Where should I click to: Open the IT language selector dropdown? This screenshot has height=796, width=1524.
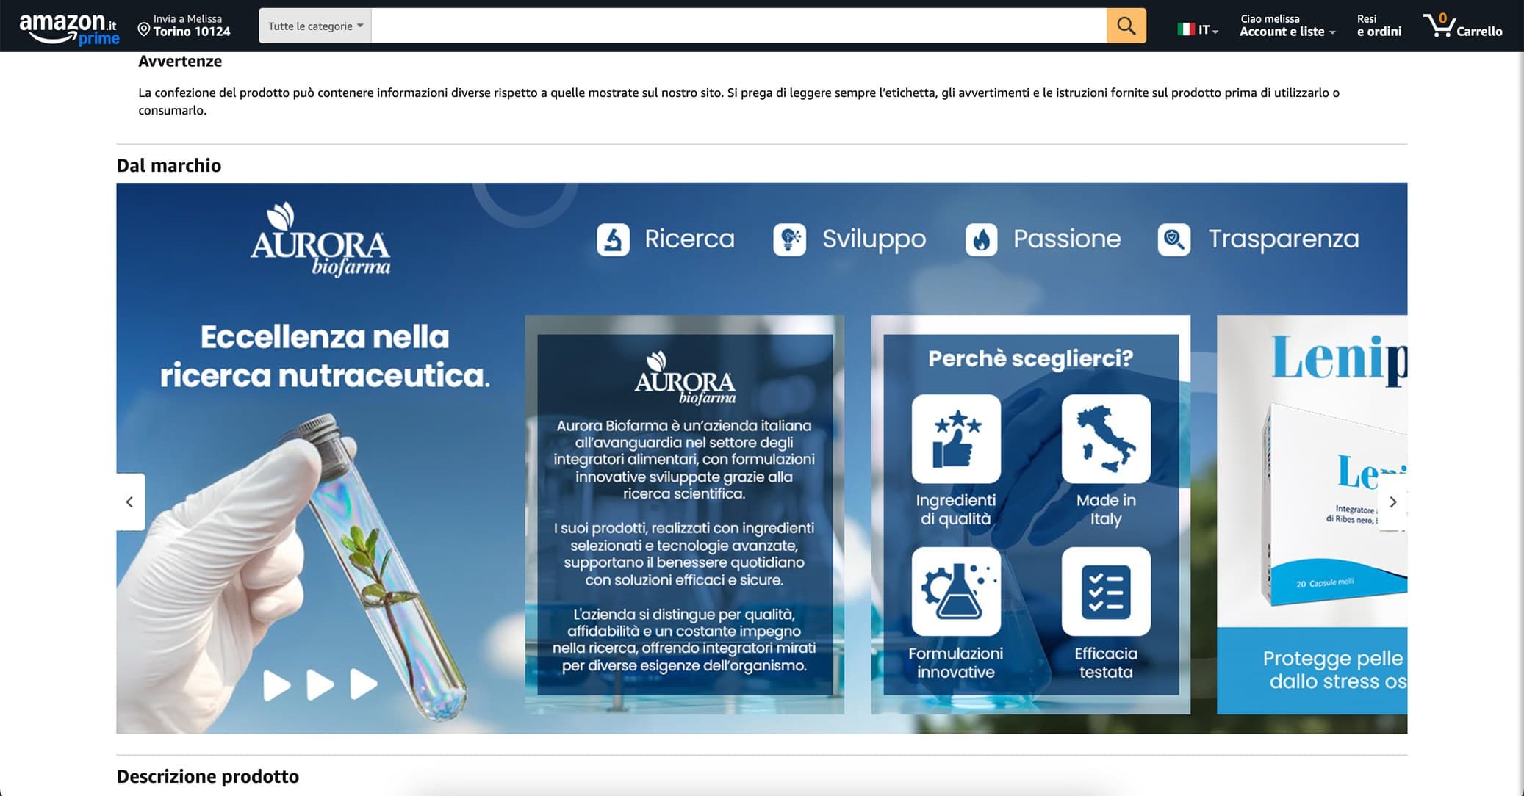pyautogui.click(x=1198, y=29)
